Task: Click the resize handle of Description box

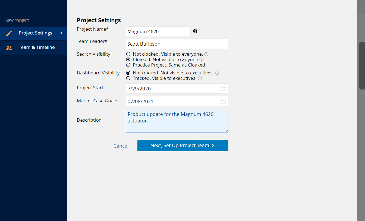Action: [226, 130]
